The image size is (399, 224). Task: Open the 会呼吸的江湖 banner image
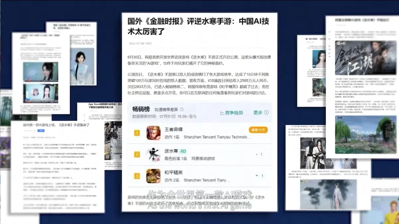tap(365, 58)
